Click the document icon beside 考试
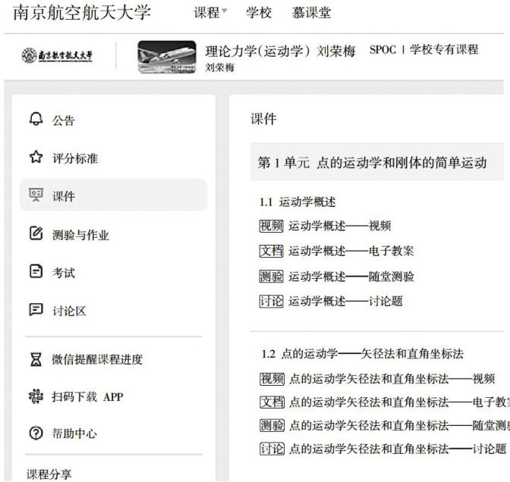The width and height of the screenshot is (510, 482). click(x=36, y=272)
